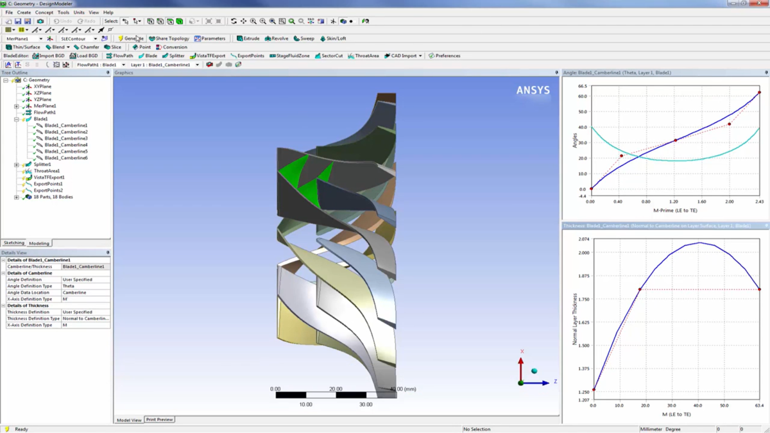Select the Extrude tool
The image size is (770, 433).
coord(248,38)
